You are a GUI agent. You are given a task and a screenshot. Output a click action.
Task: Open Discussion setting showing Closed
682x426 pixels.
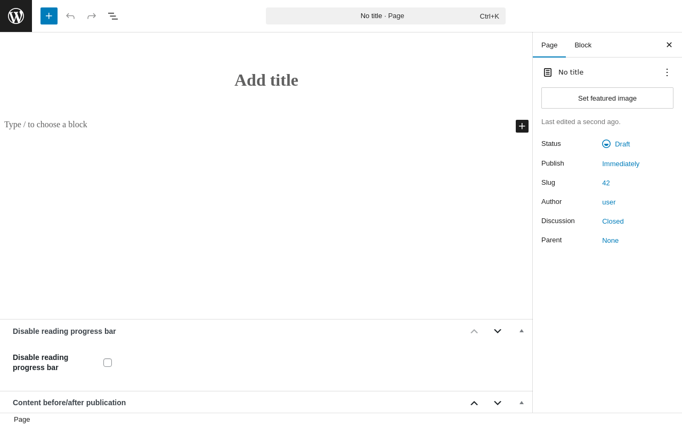[x=613, y=222]
